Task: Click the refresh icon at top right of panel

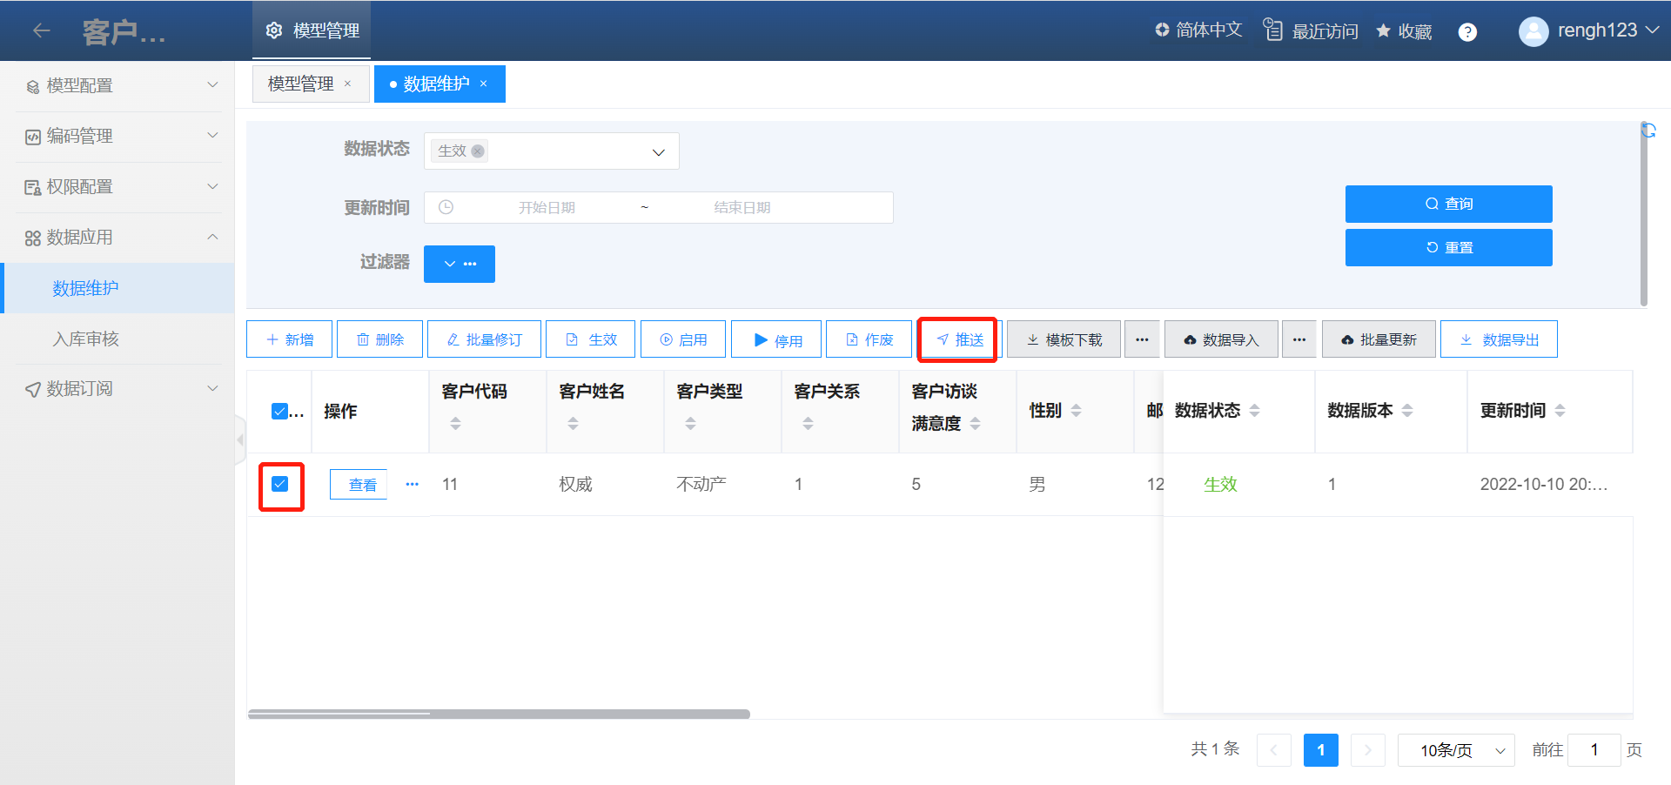Action: [1648, 130]
